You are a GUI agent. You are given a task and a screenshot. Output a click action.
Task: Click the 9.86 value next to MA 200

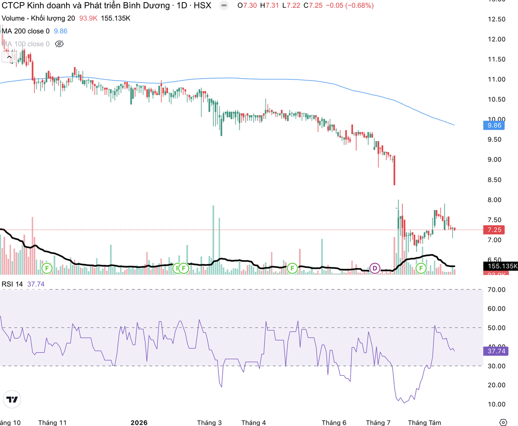pyautogui.click(x=60, y=31)
